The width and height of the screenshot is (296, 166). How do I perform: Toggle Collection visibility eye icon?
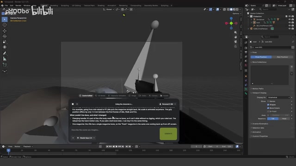(290, 17)
